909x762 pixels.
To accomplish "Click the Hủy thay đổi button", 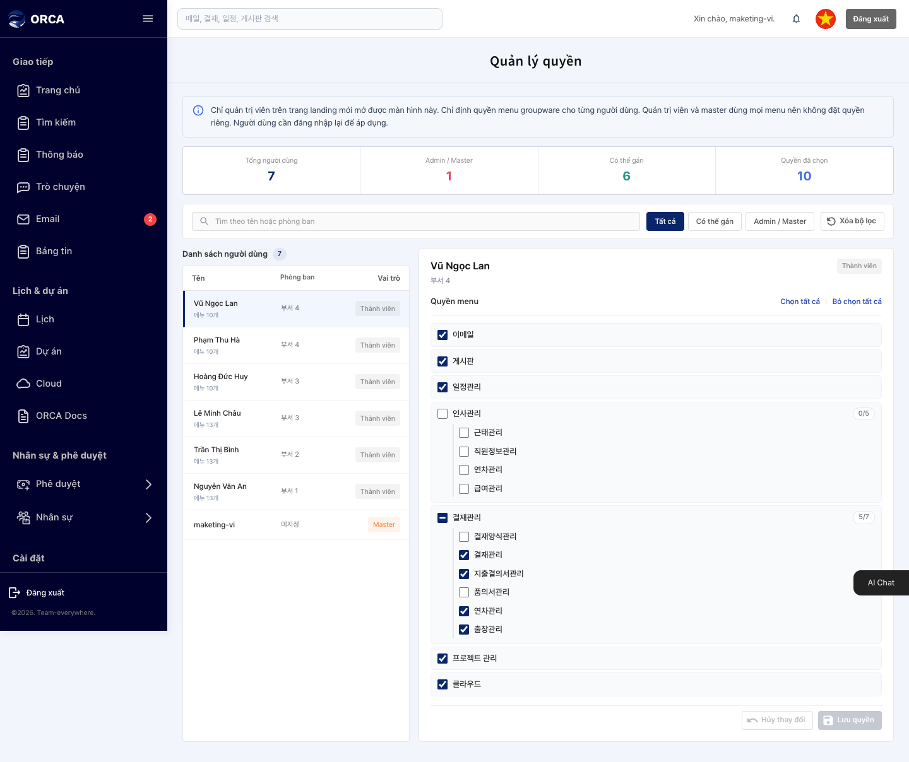I will pos(777,720).
